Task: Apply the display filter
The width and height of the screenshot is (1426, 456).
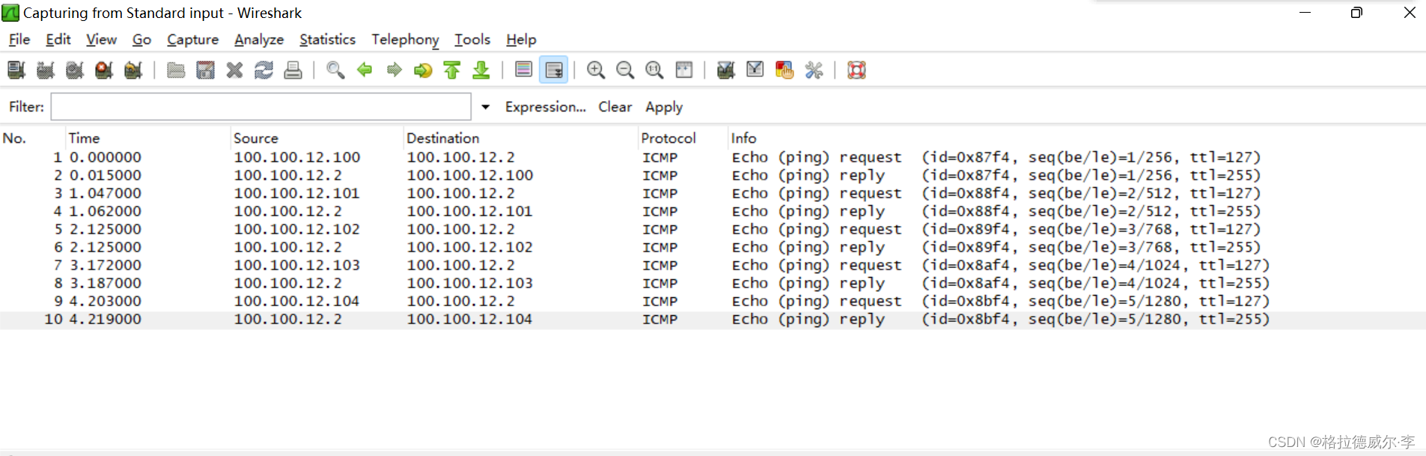Action: (664, 107)
